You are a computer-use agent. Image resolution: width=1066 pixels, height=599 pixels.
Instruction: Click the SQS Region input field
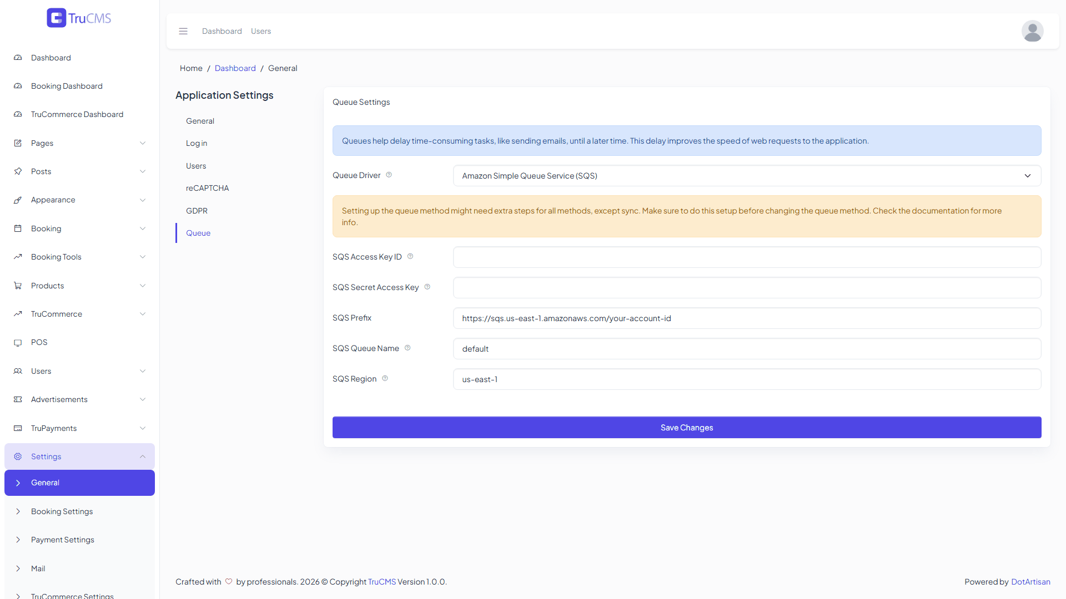tap(747, 379)
